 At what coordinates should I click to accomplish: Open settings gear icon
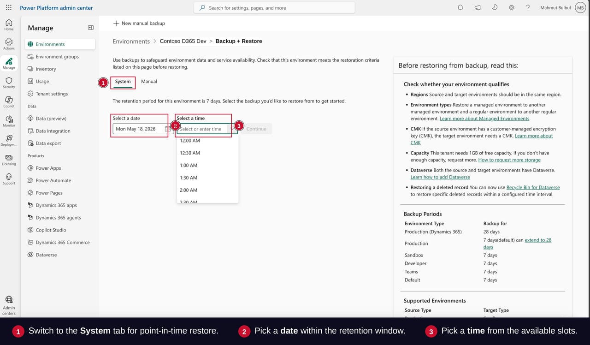[x=512, y=8]
